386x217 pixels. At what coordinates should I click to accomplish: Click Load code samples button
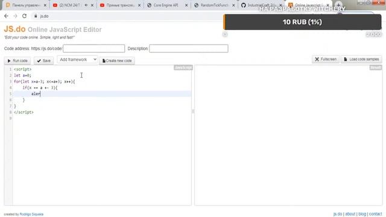tap(361, 59)
